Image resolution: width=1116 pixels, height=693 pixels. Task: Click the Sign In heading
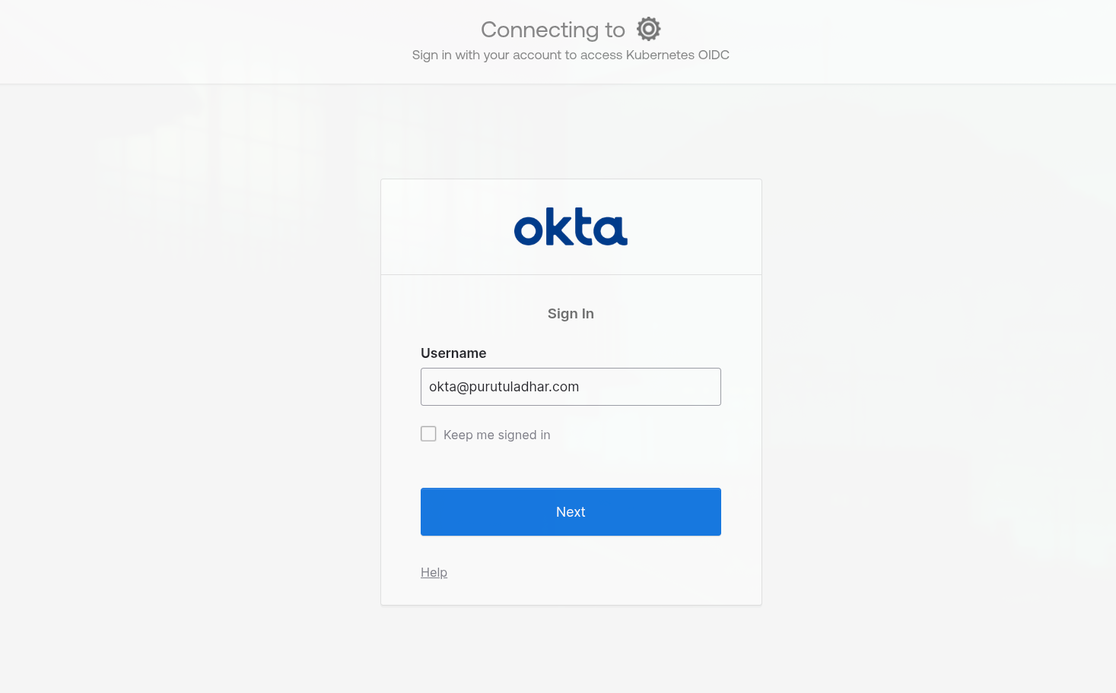point(571,314)
